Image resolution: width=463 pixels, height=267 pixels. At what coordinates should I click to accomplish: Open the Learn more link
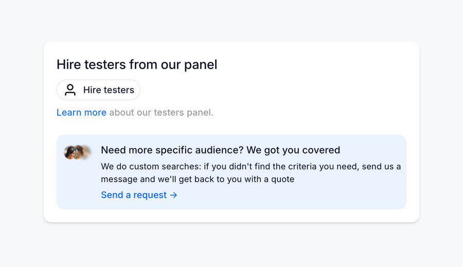pos(81,112)
